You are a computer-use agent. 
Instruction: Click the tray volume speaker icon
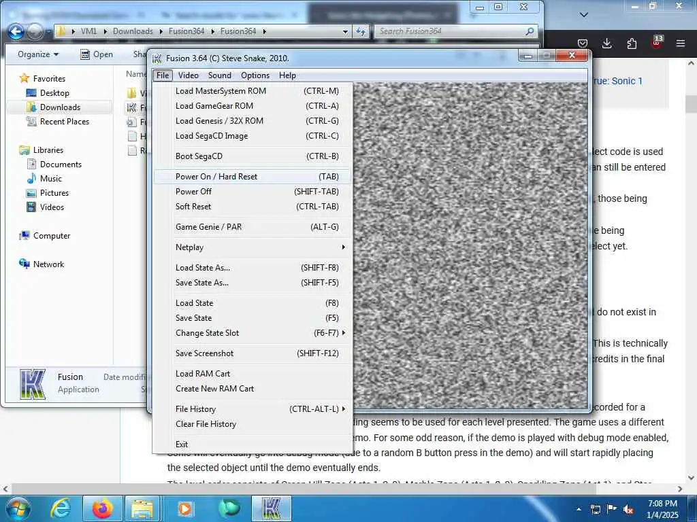pos(628,509)
